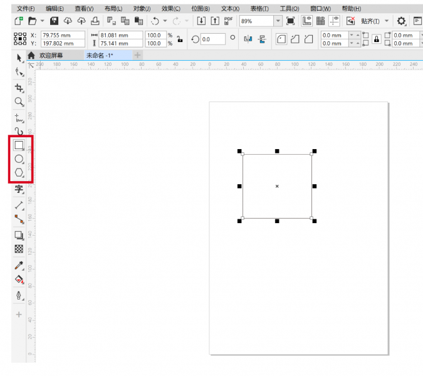Screen dimensions: 423x376
Task: Activate the Zoom magnifier tool
Action: 19,102
